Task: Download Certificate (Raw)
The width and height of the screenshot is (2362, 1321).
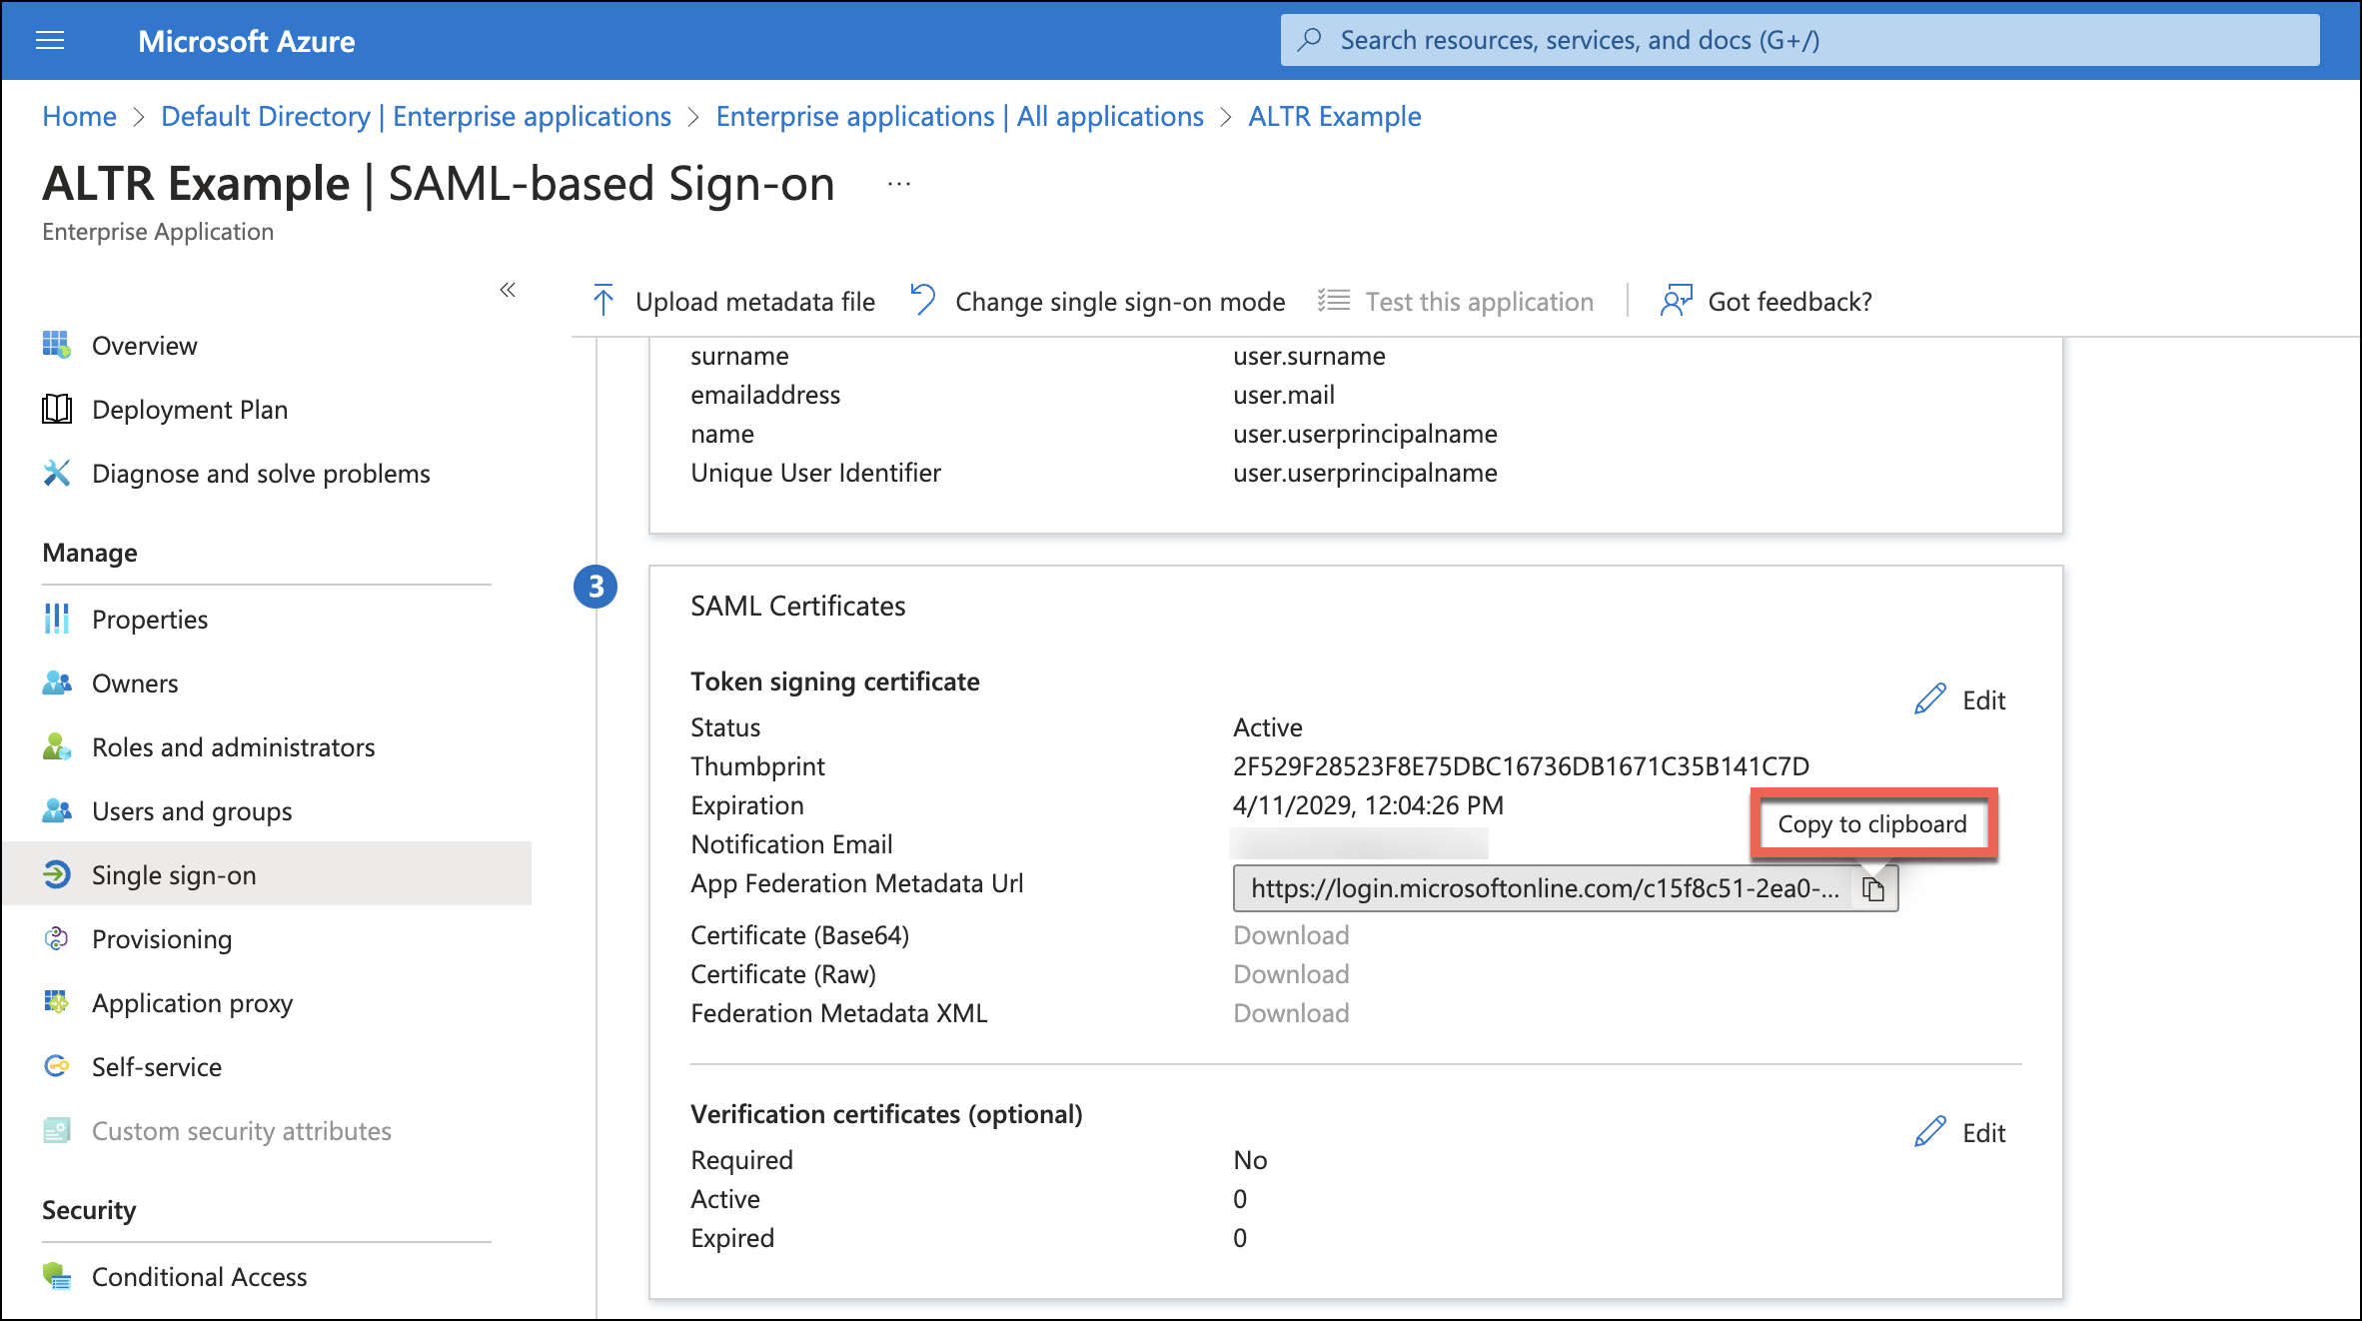Action: [1291, 974]
